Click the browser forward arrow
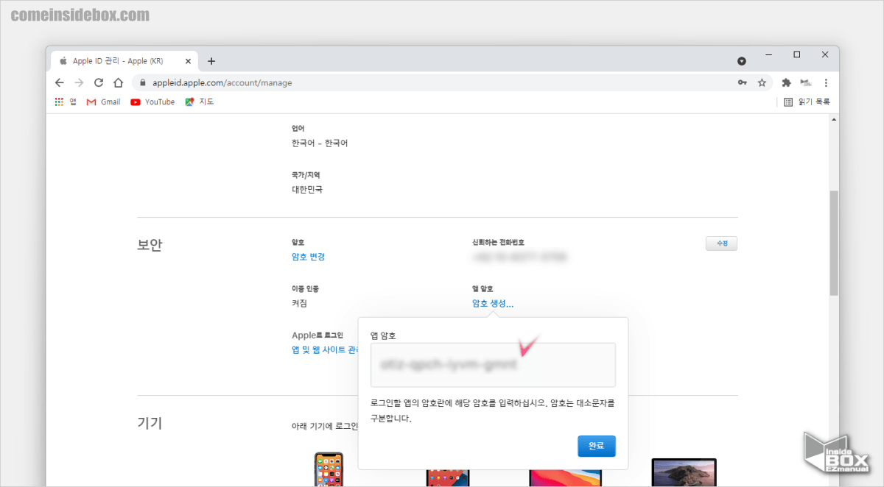Viewport: 884px width, 487px height. click(x=80, y=82)
